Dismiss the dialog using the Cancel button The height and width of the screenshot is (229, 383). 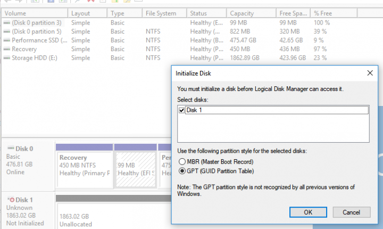[351, 212]
